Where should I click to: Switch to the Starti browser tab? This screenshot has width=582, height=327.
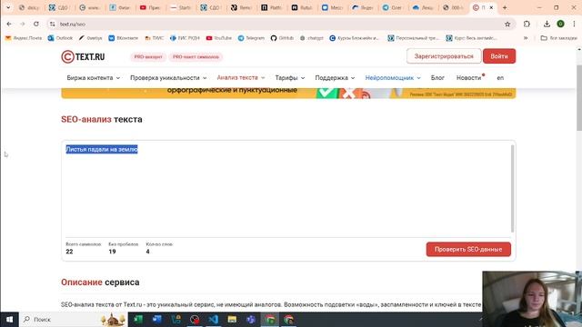[180, 7]
